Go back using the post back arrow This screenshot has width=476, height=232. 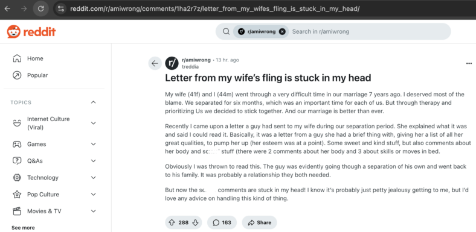155,63
